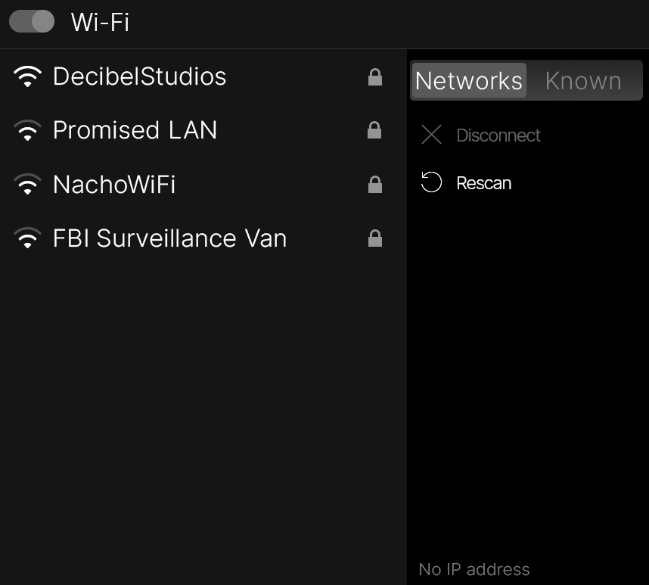Click the lock icon beside NachoWiFi

click(x=374, y=185)
